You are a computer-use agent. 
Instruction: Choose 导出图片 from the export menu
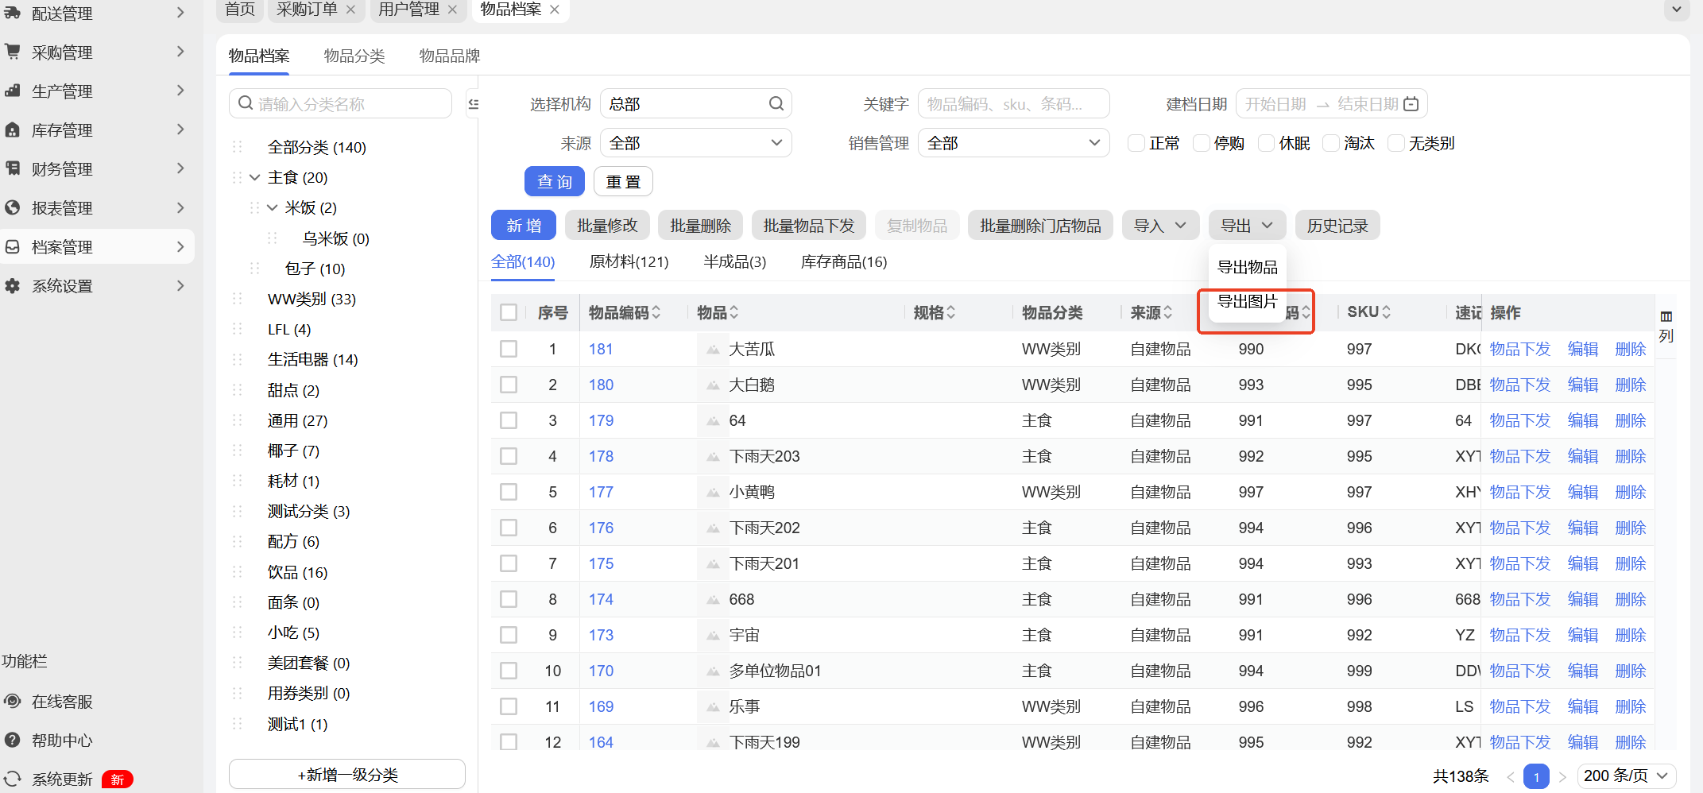pos(1247,302)
